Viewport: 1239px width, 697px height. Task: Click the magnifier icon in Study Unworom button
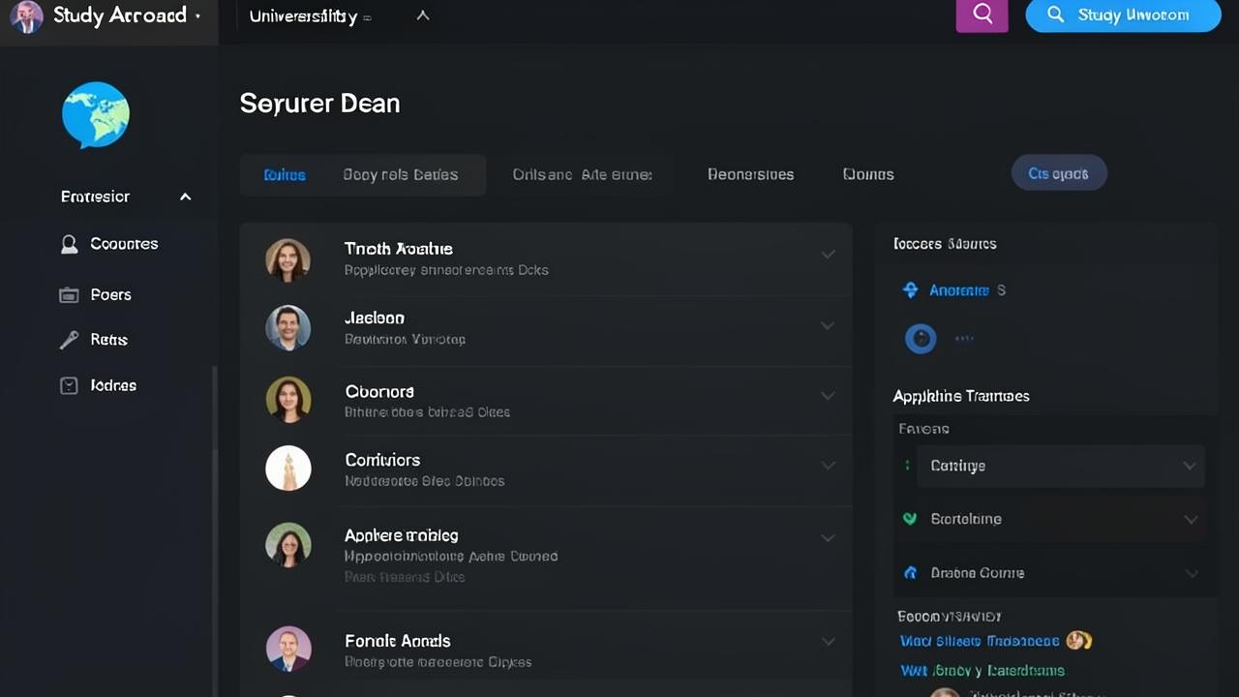pos(1056,15)
